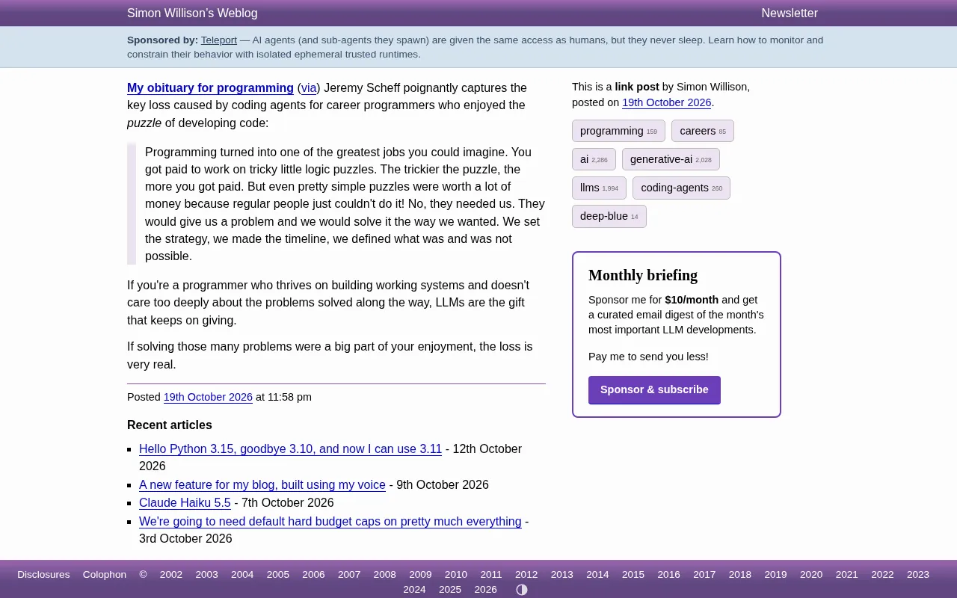Browse the 2010 archive year

[456, 574]
